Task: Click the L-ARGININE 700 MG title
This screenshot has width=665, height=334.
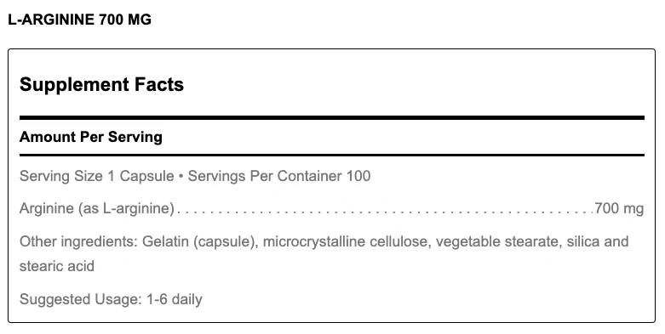Action: pos(80,20)
